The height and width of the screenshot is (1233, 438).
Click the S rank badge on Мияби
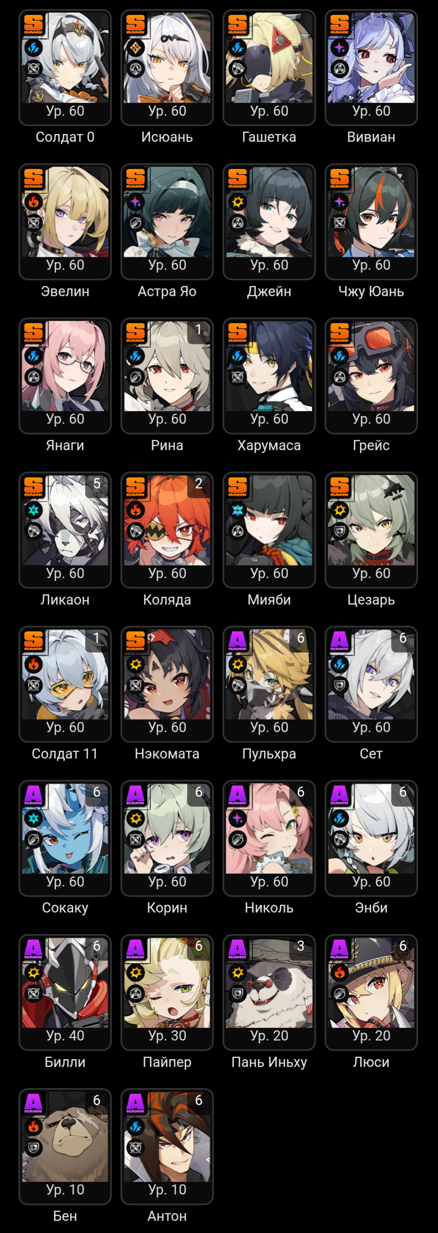point(237,486)
